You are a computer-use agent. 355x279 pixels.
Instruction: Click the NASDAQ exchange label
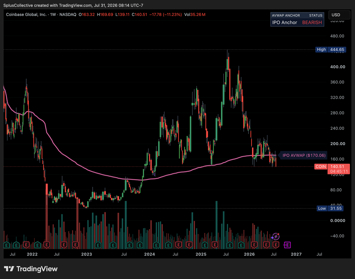pos(68,14)
